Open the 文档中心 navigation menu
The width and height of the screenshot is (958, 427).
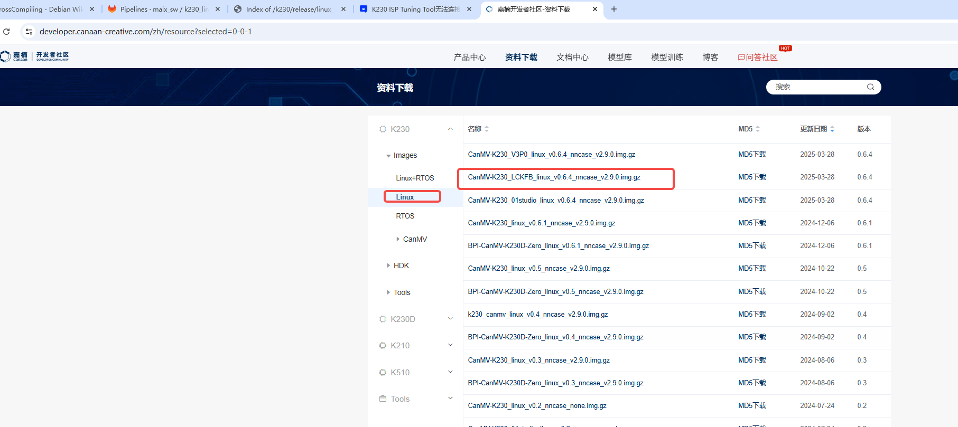click(572, 57)
